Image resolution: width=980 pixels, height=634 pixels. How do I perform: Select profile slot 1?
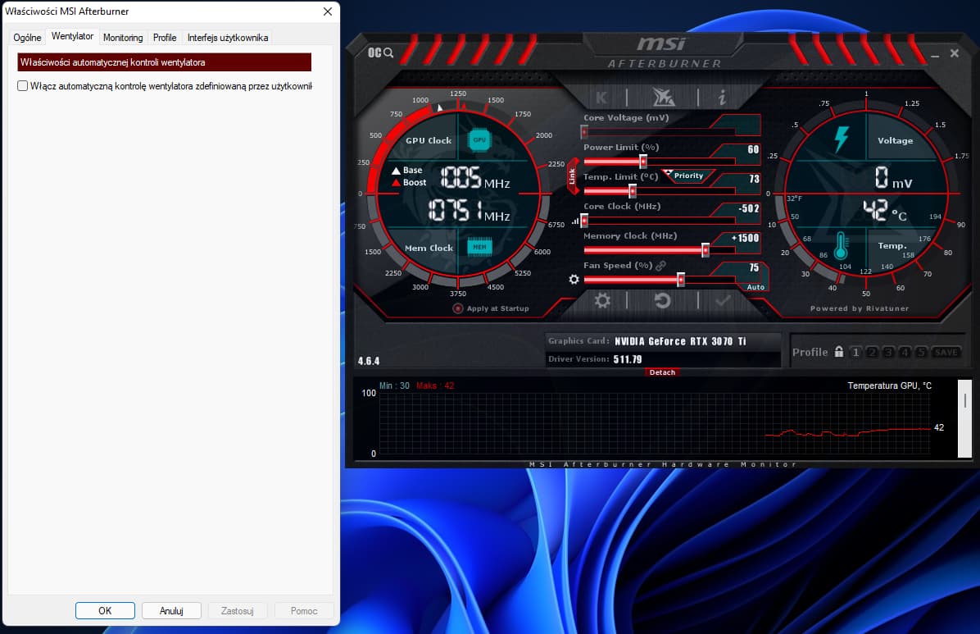(x=855, y=353)
